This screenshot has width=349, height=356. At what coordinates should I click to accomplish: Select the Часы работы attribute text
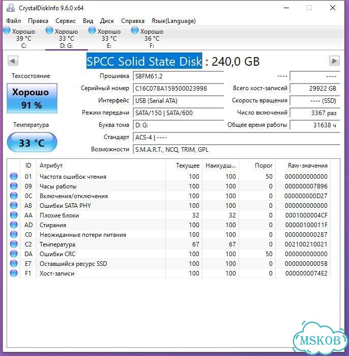coord(58,186)
